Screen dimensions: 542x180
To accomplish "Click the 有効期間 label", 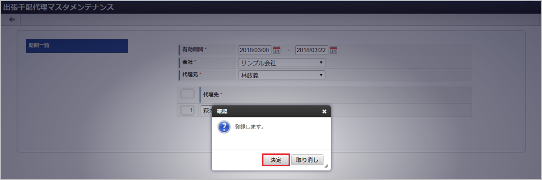I will (x=193, y=50).
